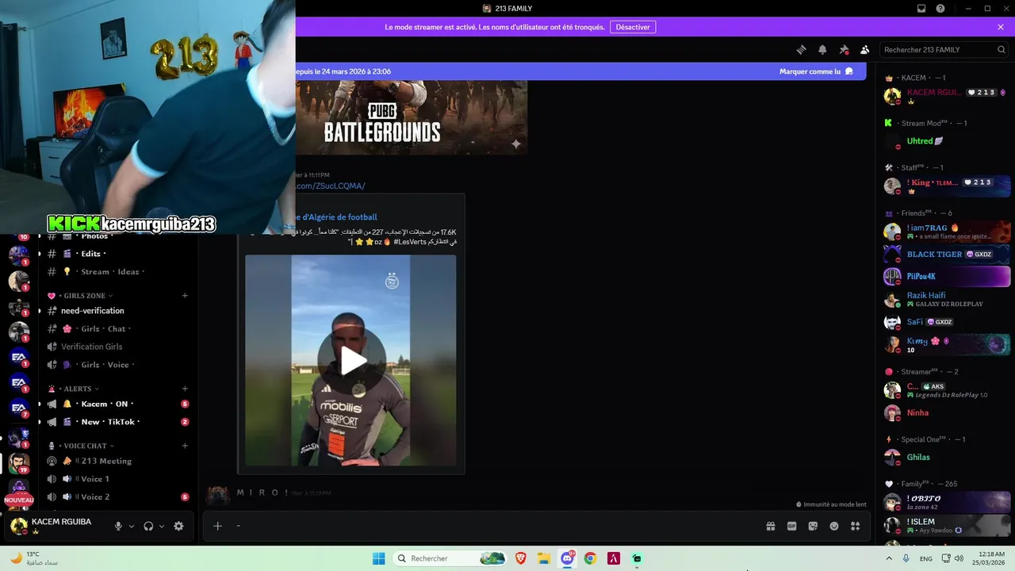The image size is (1015, 571).
Task: Open Ghilas member profile
Action: click(x=947, y=457)
